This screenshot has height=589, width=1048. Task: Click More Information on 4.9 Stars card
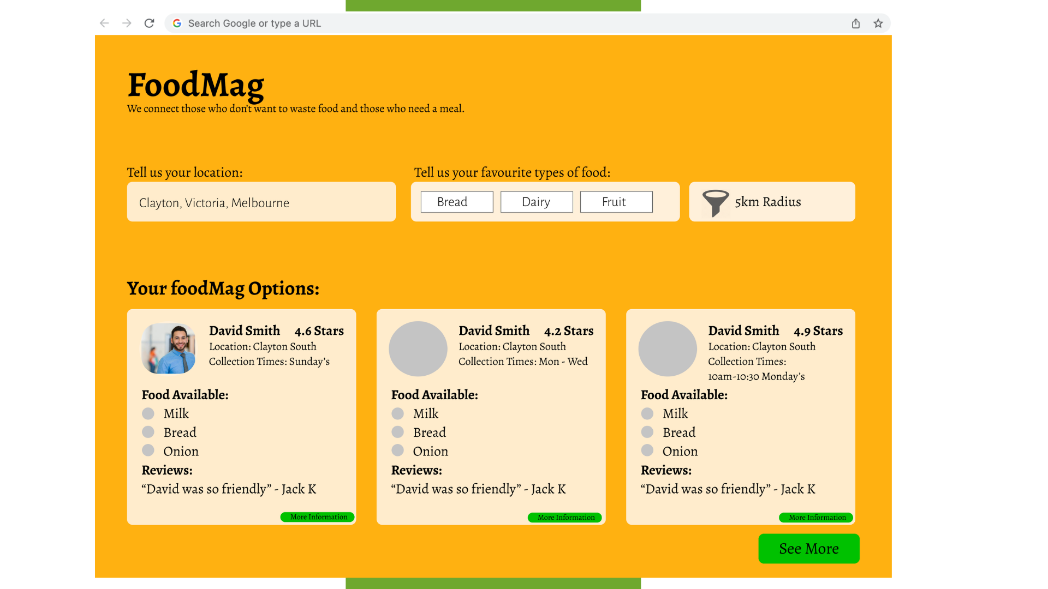tap(816, 518)
